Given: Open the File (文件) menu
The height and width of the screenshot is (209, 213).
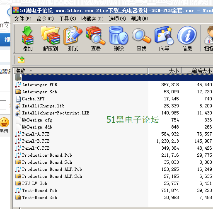Looking at the screenshot, I should tap(23, 19).
